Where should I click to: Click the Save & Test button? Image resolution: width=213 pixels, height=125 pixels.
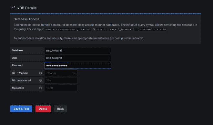pyautogui.click(x=21, y=109)
